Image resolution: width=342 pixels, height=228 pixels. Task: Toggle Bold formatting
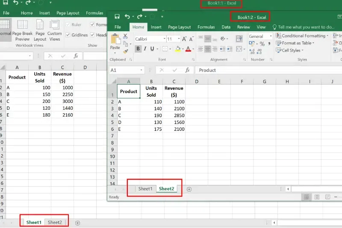click(138, 49)
